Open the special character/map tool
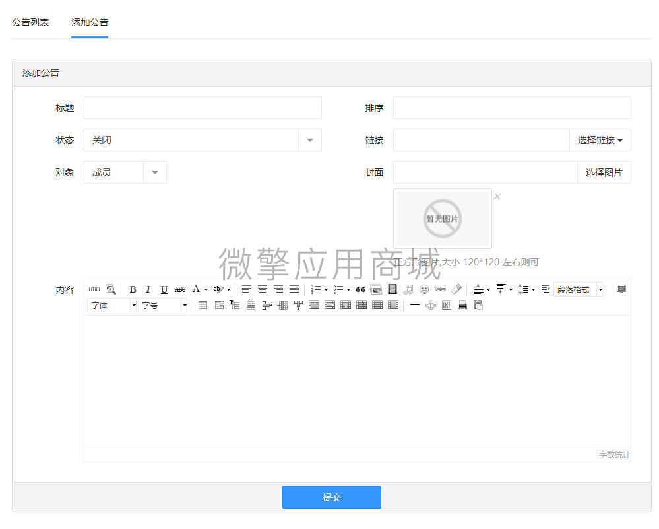Viewport: 659px width, 529px height. (x=447, y=305)
